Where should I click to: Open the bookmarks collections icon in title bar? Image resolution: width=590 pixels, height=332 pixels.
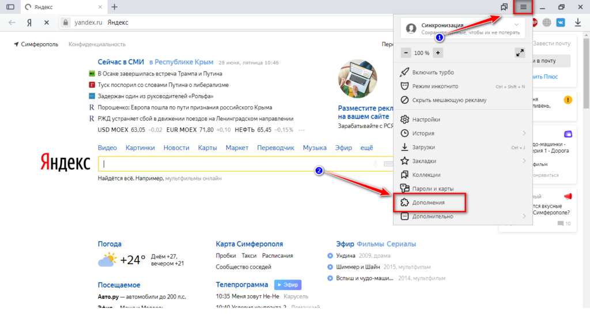(504, 7)
